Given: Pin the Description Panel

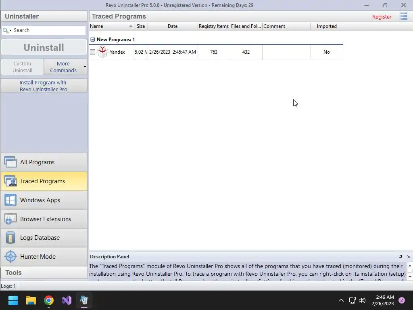Looking at the screenshot, I should 400,257.
